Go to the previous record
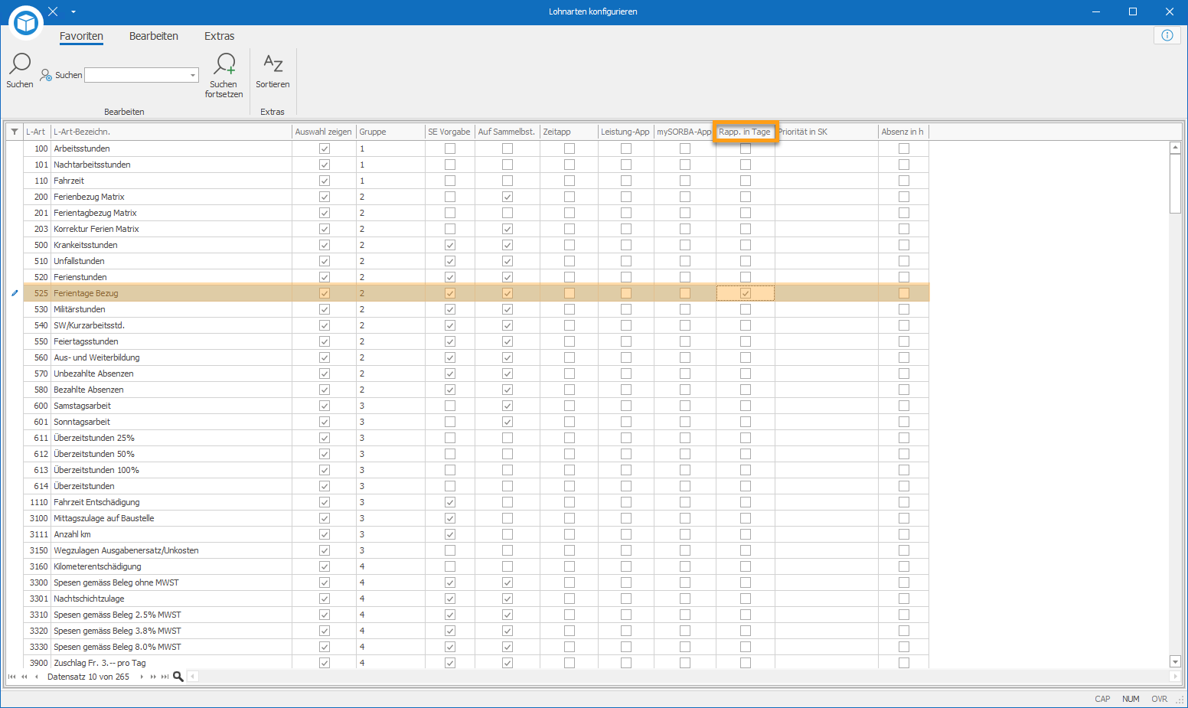1188x708 pixels. tap(36, 677)
